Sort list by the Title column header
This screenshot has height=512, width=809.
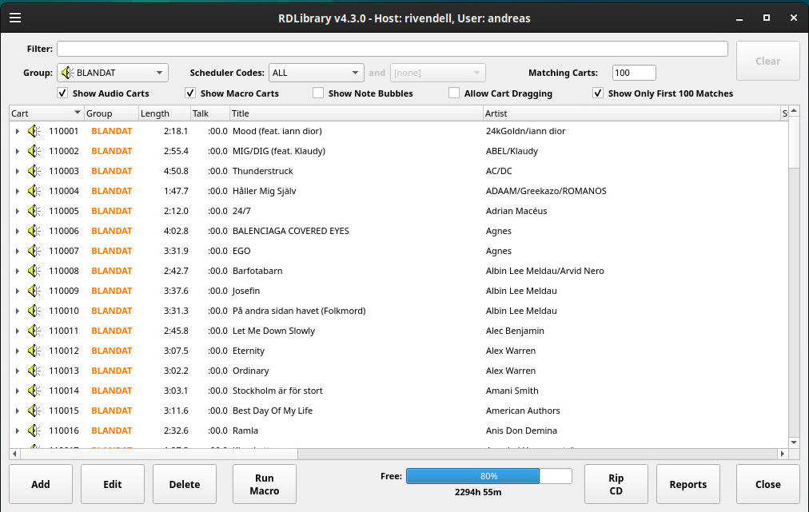click(x=356, y=113)
